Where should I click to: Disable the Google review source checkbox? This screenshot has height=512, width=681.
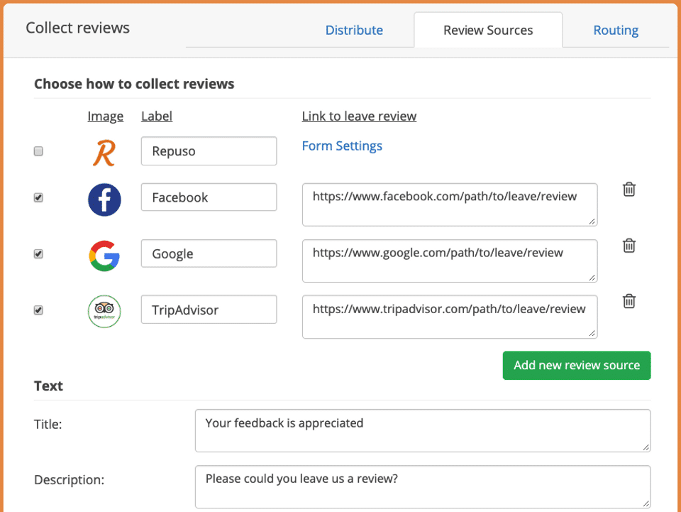coord(39,254)
